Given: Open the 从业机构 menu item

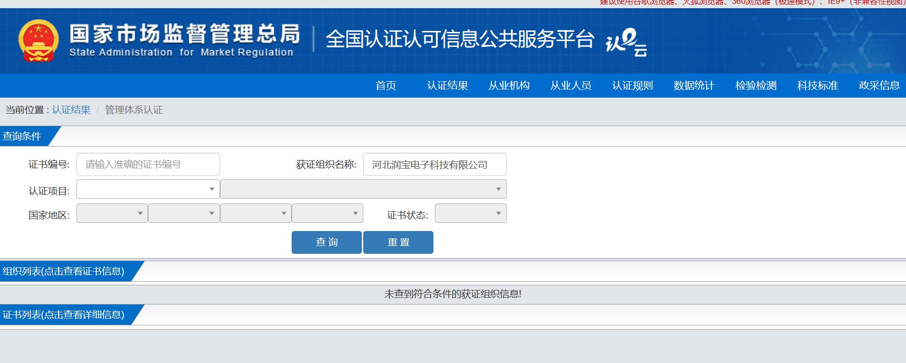Looking at the screenshot, I should [509, 86].
